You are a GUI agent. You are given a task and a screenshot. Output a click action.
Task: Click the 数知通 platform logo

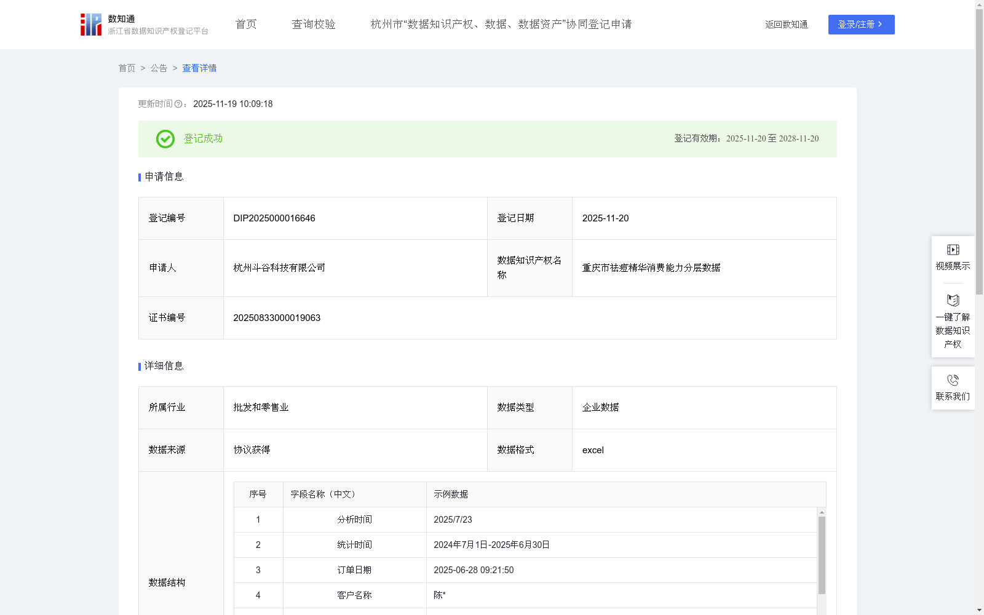tap(90, 24)
